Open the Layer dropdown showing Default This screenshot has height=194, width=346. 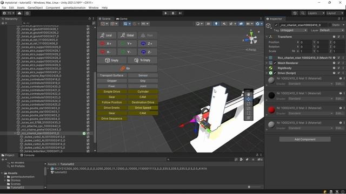point(332,30)
